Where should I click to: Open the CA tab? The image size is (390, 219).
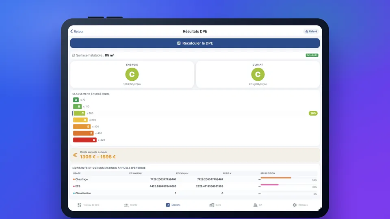(x=258, y=205)
